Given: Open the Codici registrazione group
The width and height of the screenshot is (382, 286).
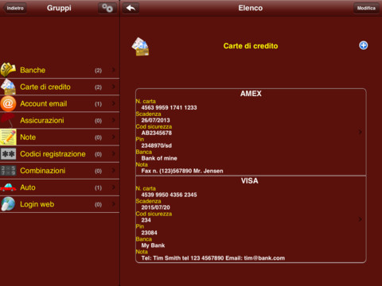Looking at the screenshot, I should click(60, 154).
